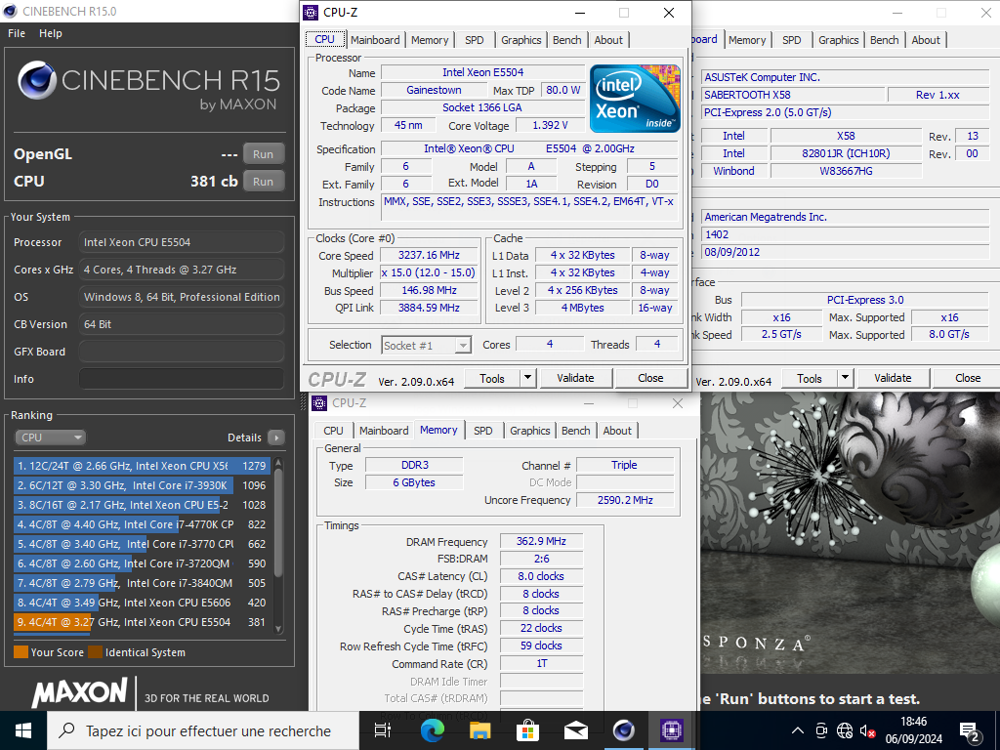Click the Cinebench R15 sphere logo
Image resolution: width=1000 pixels, height=750 pixels.
(37, 80)
